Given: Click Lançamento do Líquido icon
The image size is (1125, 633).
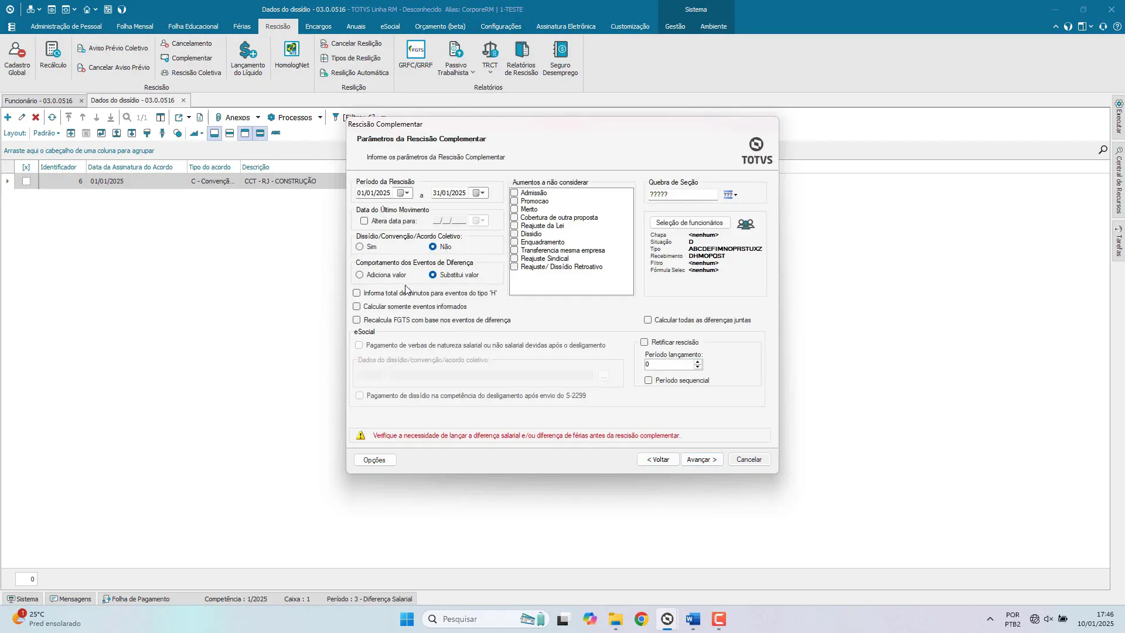Looking at the screenshot, I should pyautogui.click(x=248, y=56).
